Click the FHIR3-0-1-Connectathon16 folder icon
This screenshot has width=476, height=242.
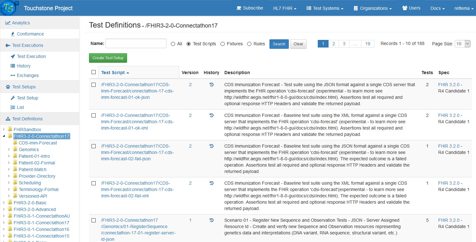coord(10,229)
